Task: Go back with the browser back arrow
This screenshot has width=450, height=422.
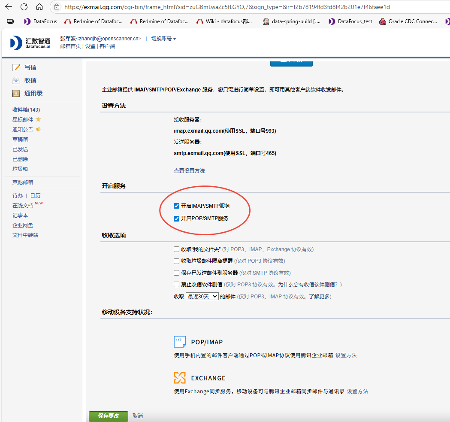Action: [x=9, y=7]
